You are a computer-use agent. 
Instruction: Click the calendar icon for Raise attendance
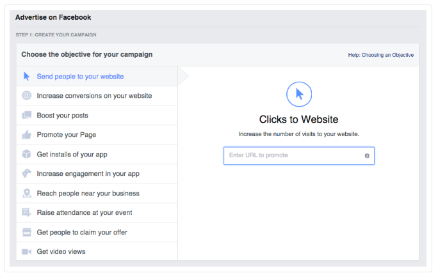coord(26,212)
